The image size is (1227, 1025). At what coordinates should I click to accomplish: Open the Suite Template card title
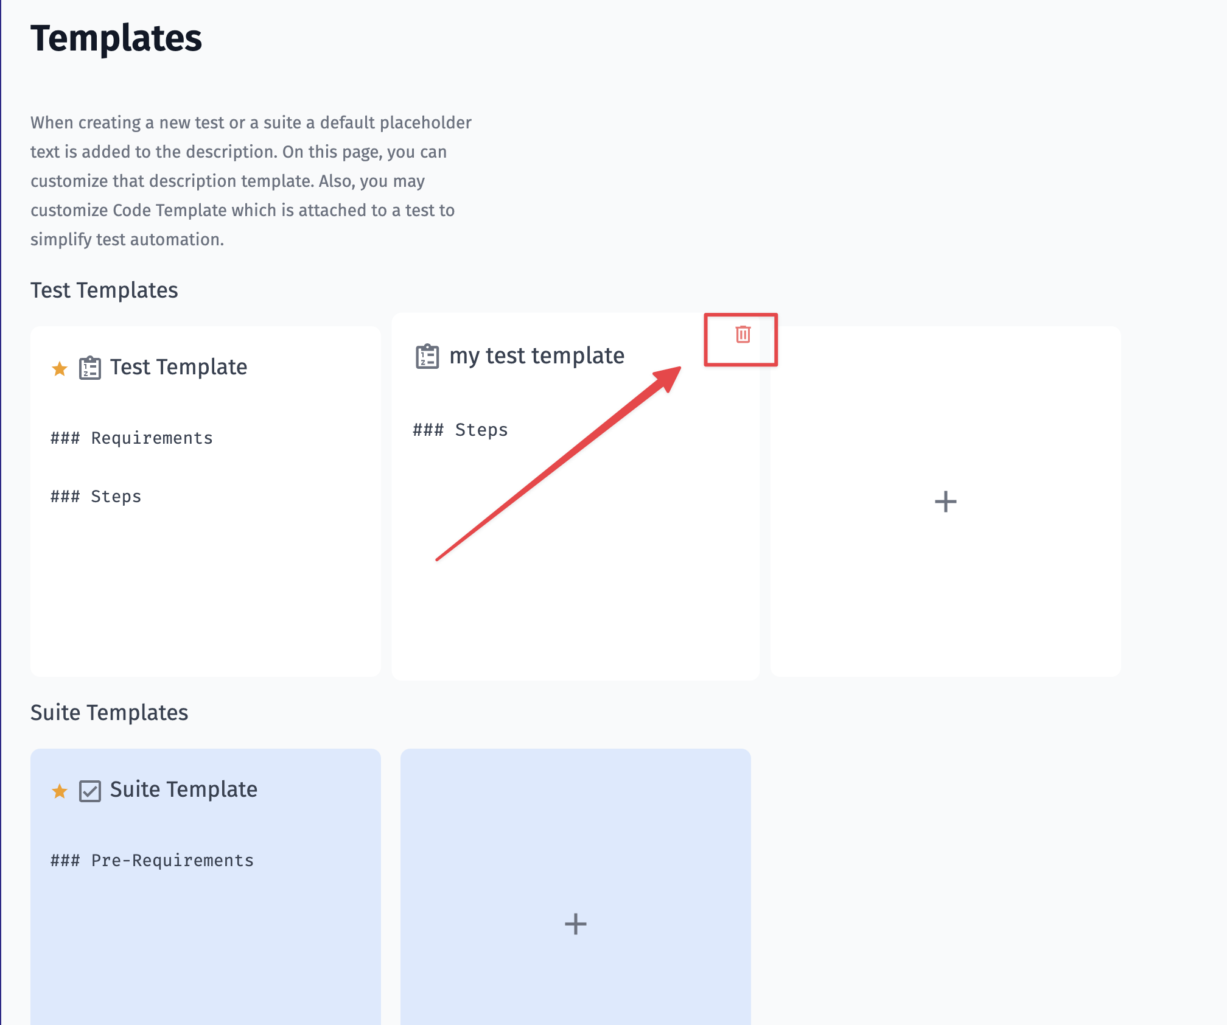point(184,789)
